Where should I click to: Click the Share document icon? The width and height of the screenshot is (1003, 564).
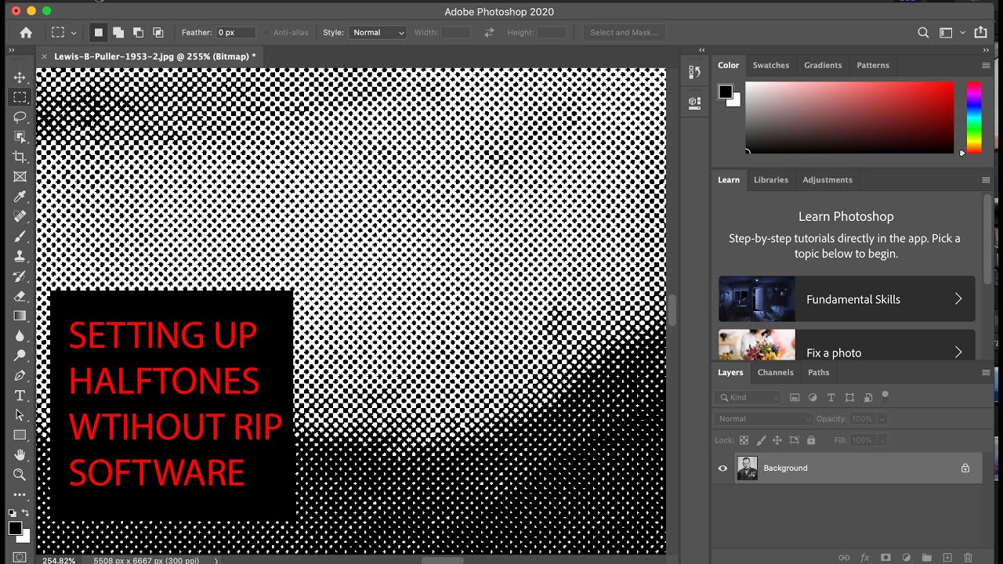point(980,32)
